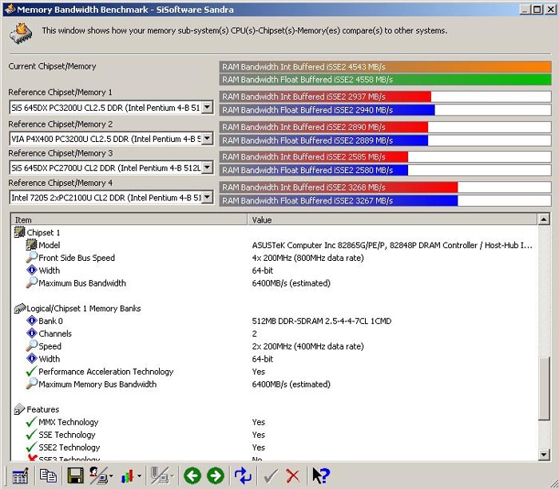The width and height of the screenshot is (559, 489).
Task: Select the Front Side Bus Speed row
Action: click(275, 258)
